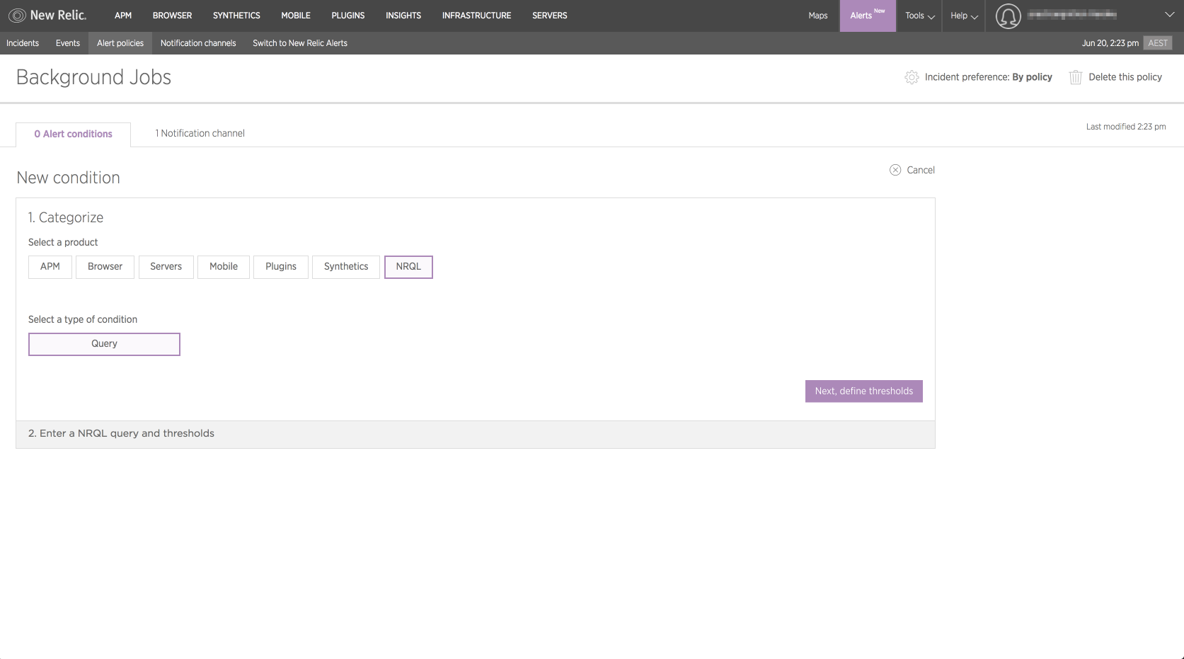Image resolution: width=1184 pixels, height=659 pixels.
Task: Select the Synthetics product option
Action: (346, 267)
